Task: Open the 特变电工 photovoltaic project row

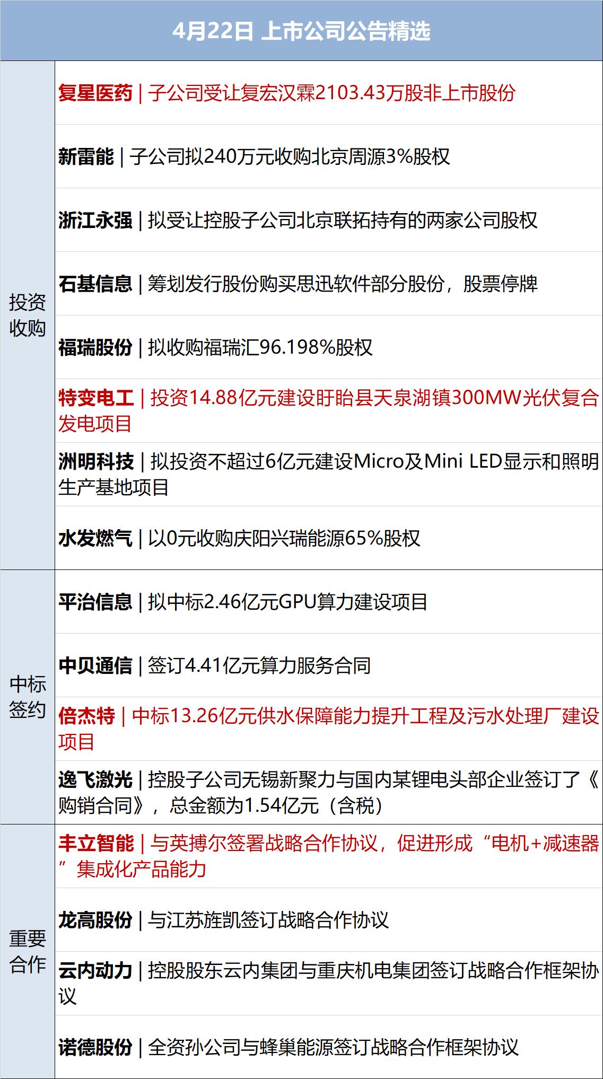Action: 329,411
